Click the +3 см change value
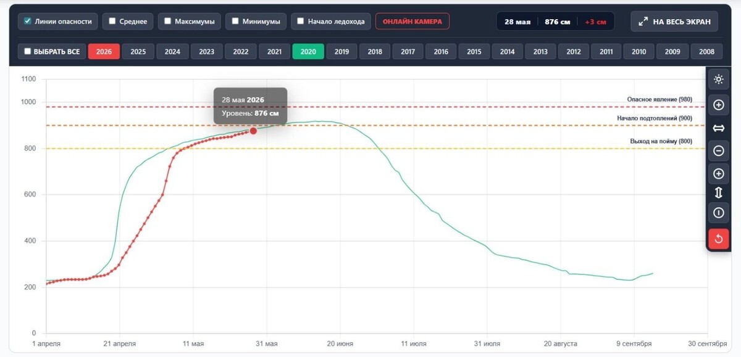The height and width of the screenshot is (357, 741). coord(595,22)
